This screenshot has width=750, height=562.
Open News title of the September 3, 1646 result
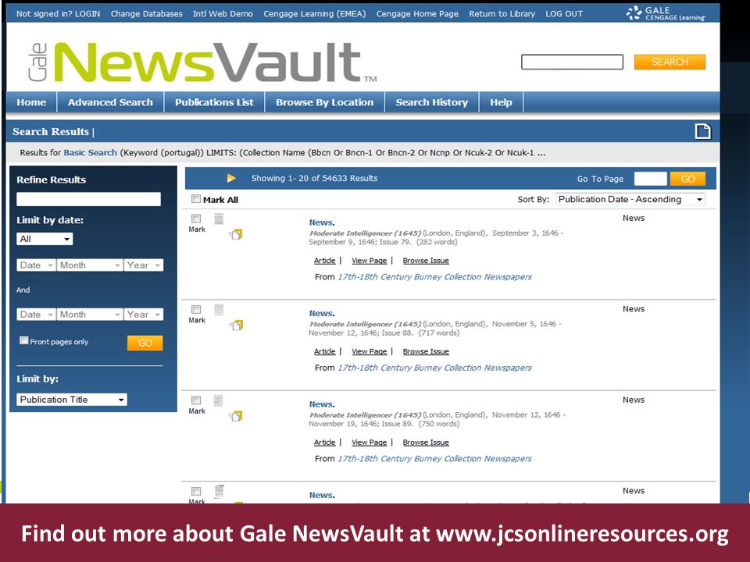[x=321, y=222]
